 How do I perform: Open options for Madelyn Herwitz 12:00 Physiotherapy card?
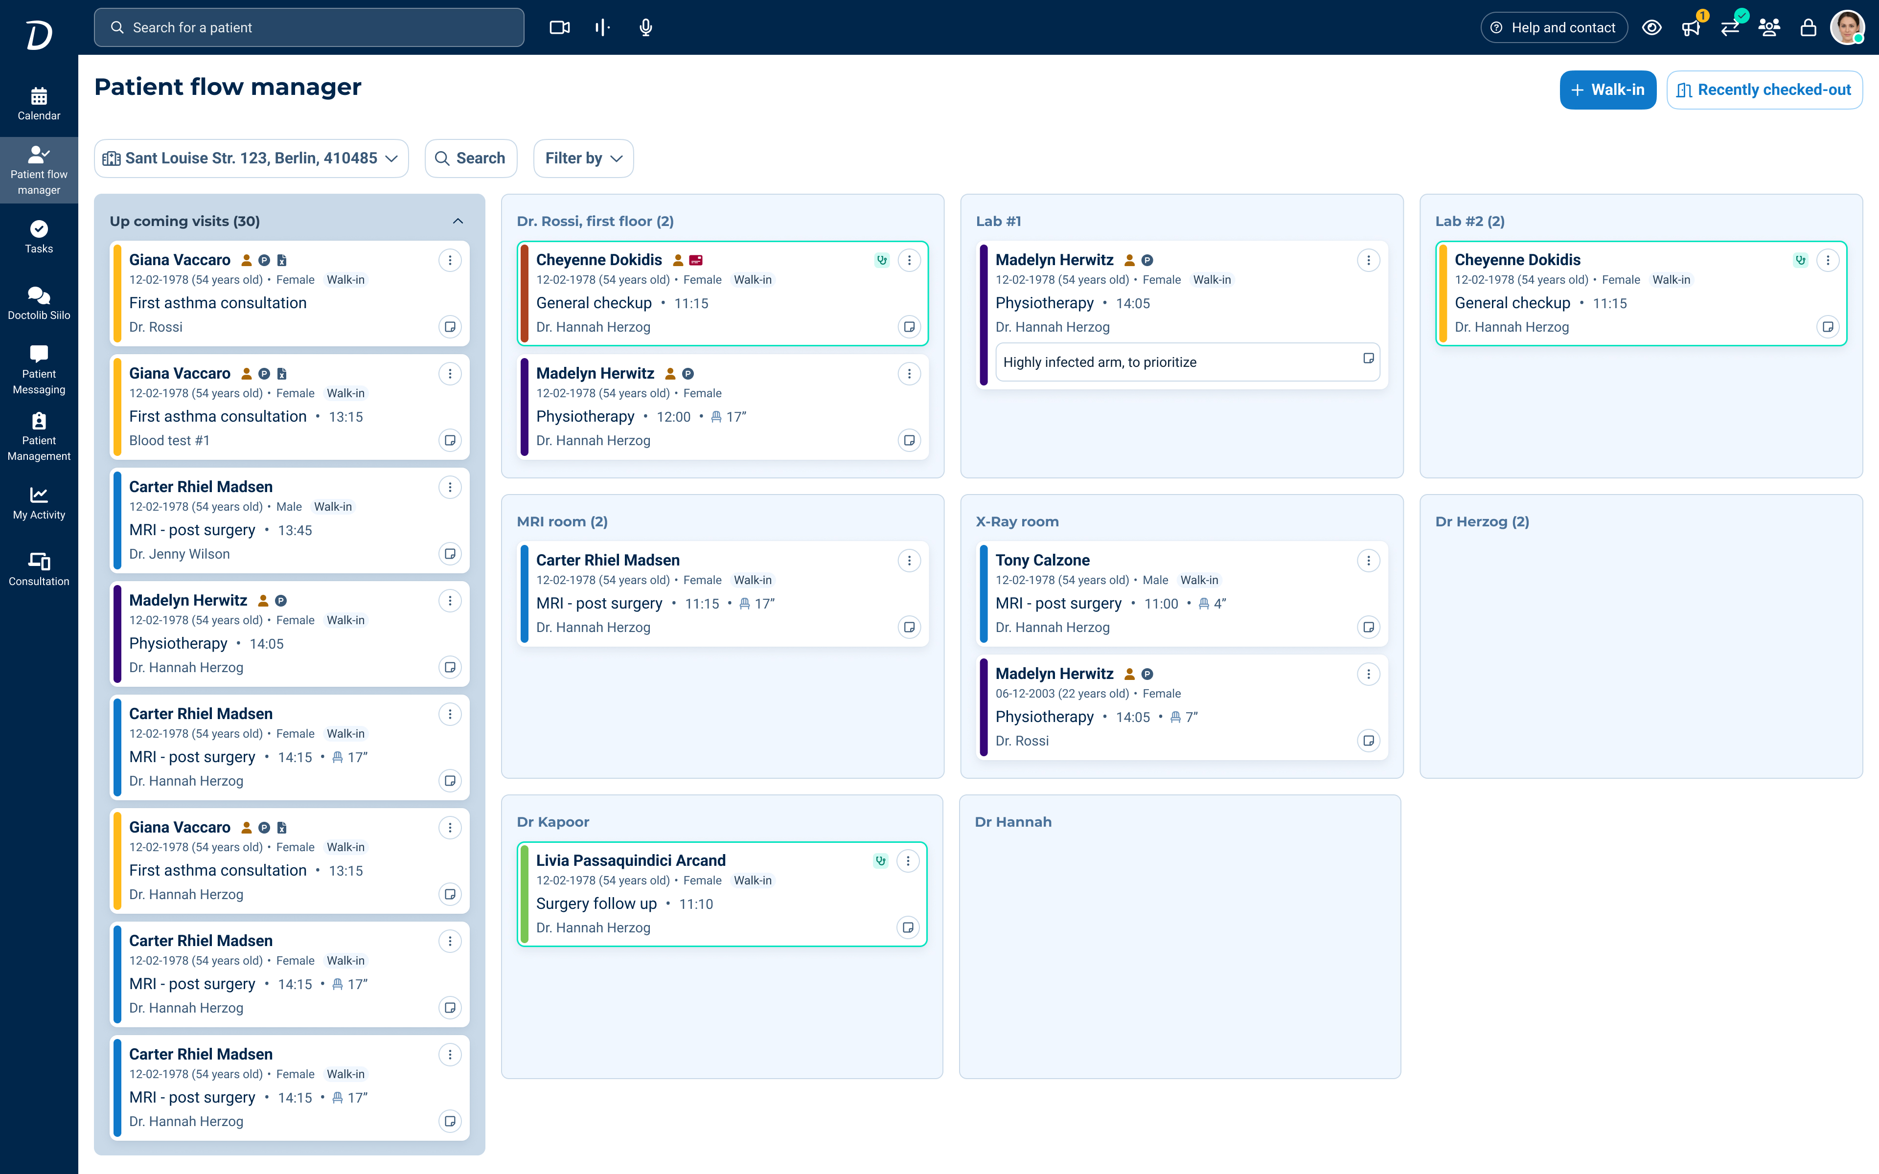909,373
